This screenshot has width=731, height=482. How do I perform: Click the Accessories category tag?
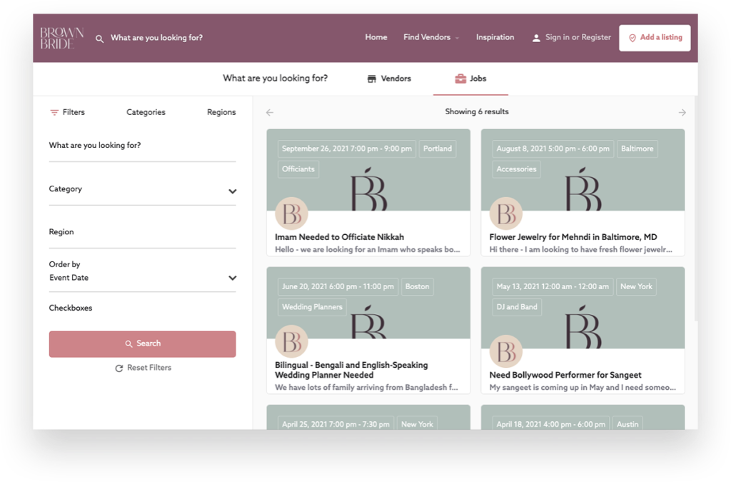coord(516,169)
